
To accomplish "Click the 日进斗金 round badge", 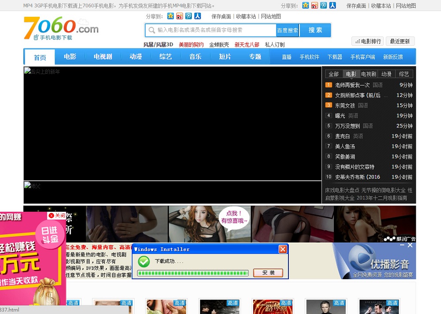I will click(50, 235).
